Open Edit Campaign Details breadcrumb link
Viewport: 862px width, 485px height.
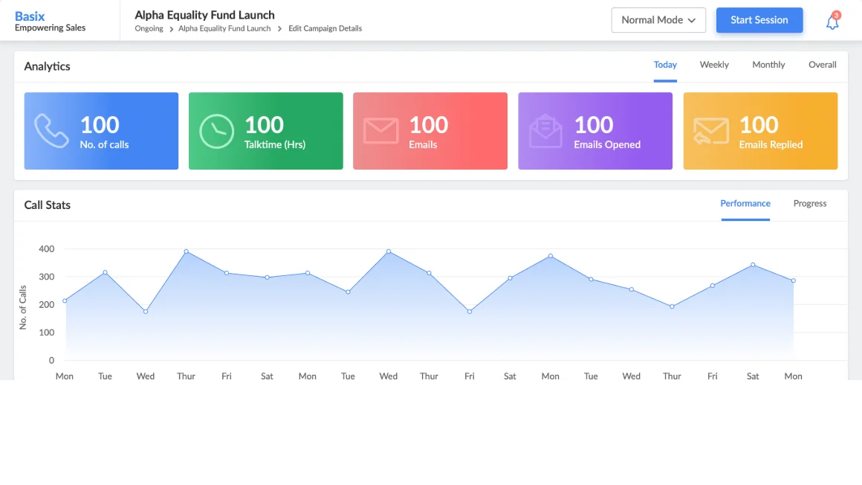(325, 28)
